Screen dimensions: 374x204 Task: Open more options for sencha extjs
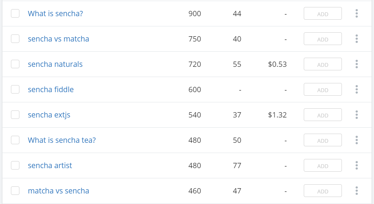coord(357,115)
